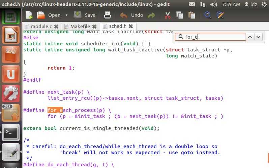Image resolution: width=269 pixels, height=168 pixels.
Task: Switch to the Makefile tab
Action: (x=80, y=27)
